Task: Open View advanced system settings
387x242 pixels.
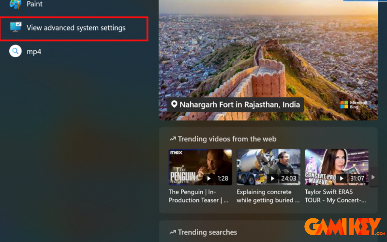Action: coord(76,28)
